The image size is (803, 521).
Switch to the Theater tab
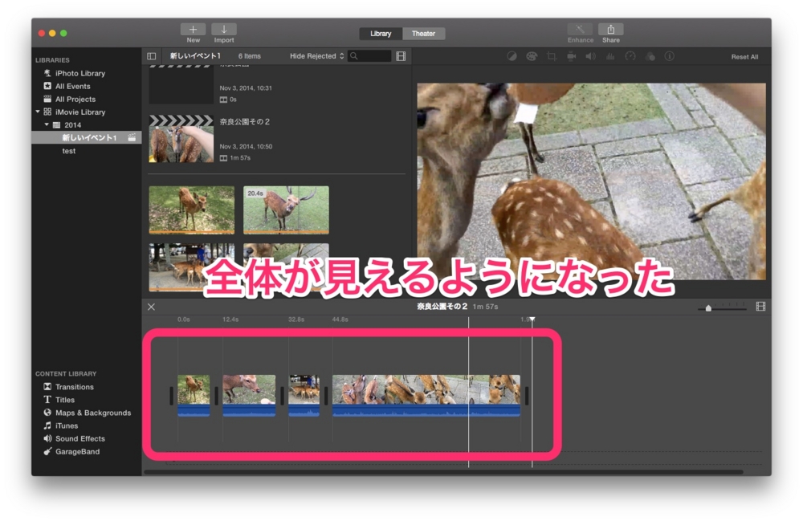point(424,33)
